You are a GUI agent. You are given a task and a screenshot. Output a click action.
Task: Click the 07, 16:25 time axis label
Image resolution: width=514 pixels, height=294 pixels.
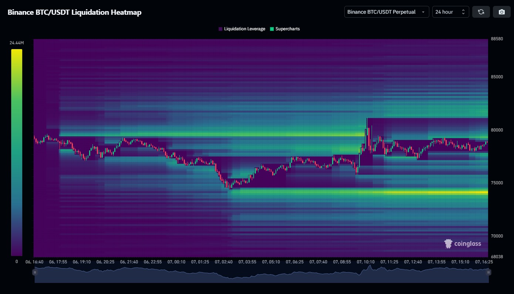click(484, 262)
